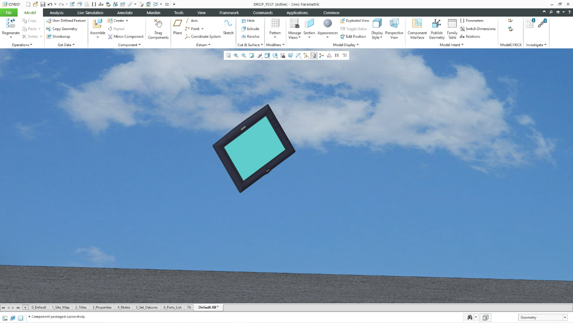Toggle Exploded View

pos(354,21)
